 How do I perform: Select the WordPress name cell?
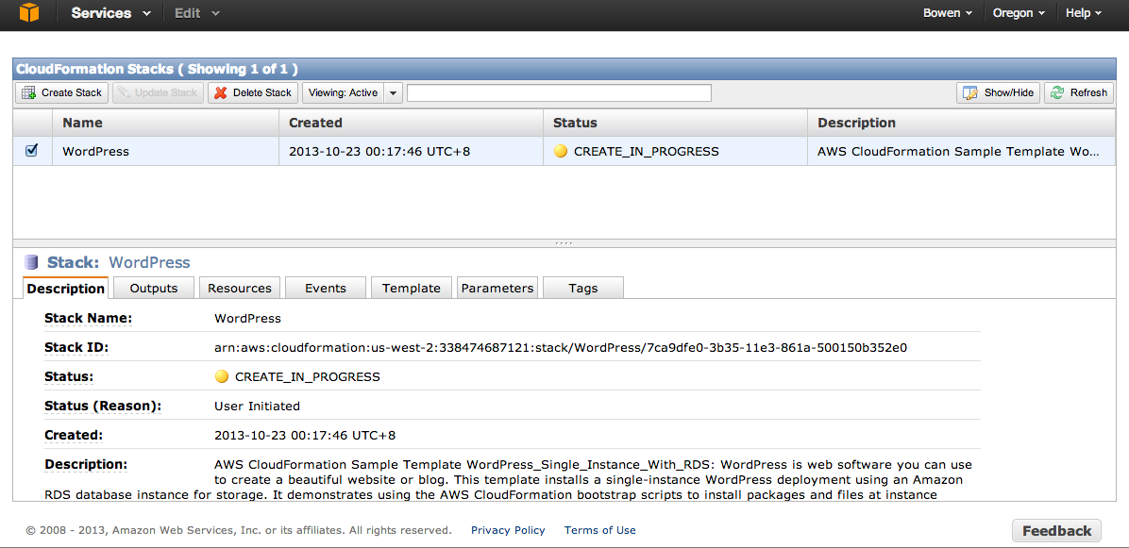click(x=165, y=152)
